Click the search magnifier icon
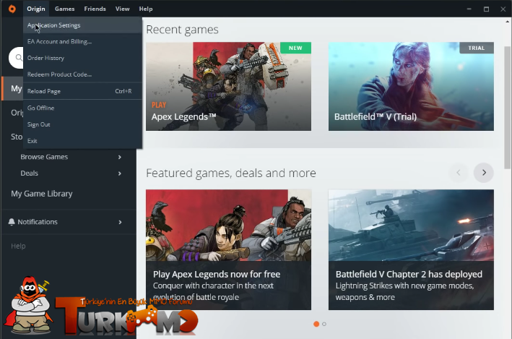This screenshot has height=339, width=512. coord(19,58)
